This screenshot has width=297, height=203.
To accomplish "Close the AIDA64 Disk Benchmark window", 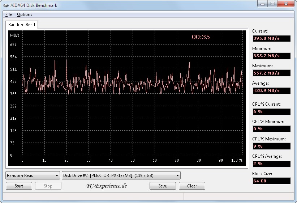I will coord(286,4).
